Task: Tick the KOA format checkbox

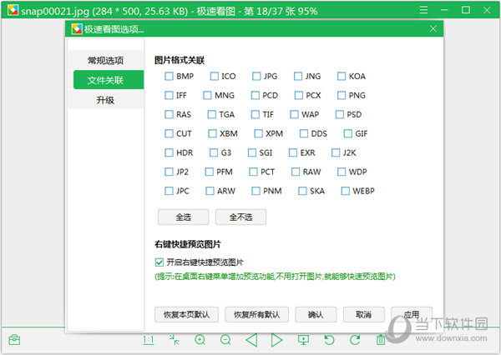Action: (x=342, y=76)
